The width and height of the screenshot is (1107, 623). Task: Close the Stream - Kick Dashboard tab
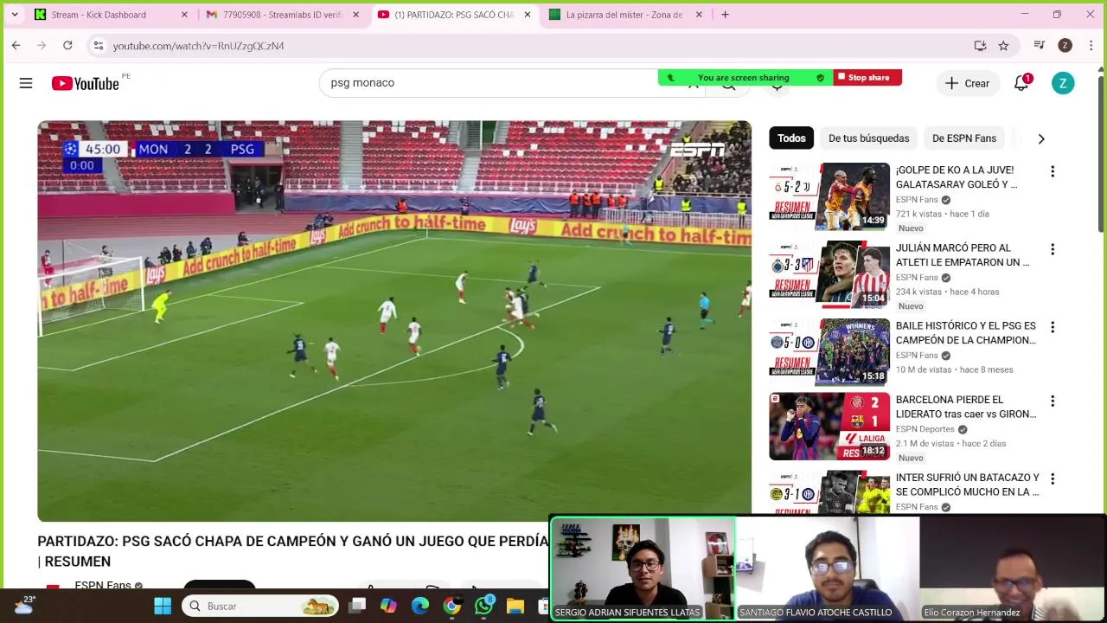184,14
